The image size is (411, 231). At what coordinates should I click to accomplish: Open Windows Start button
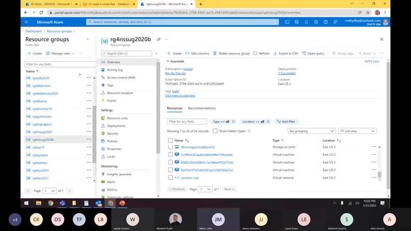coord(26,203)
